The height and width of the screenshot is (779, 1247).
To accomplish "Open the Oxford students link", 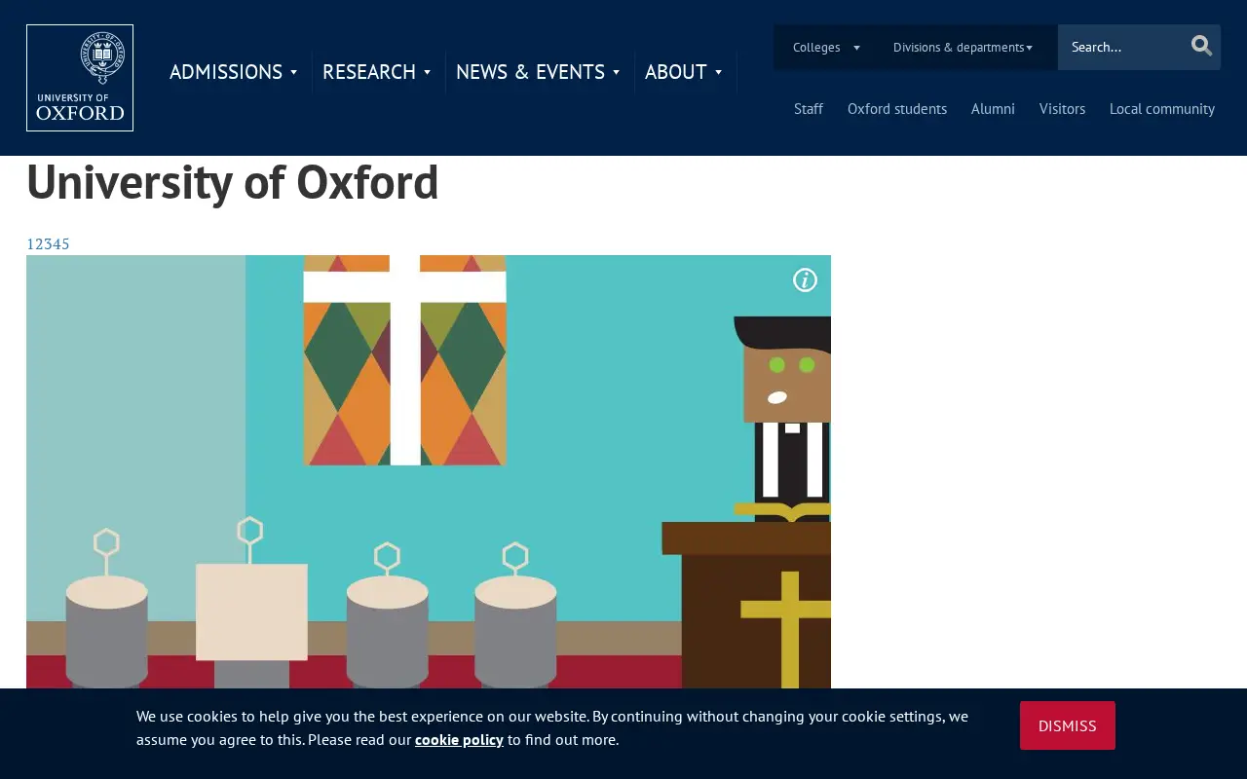I will [x=897, y=109].
